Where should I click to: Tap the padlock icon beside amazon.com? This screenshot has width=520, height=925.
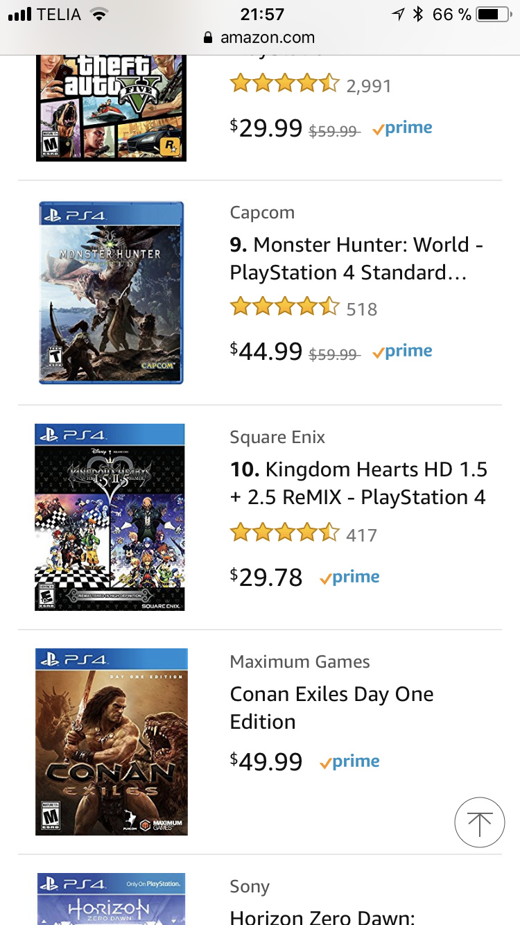[x=208, y=38]
